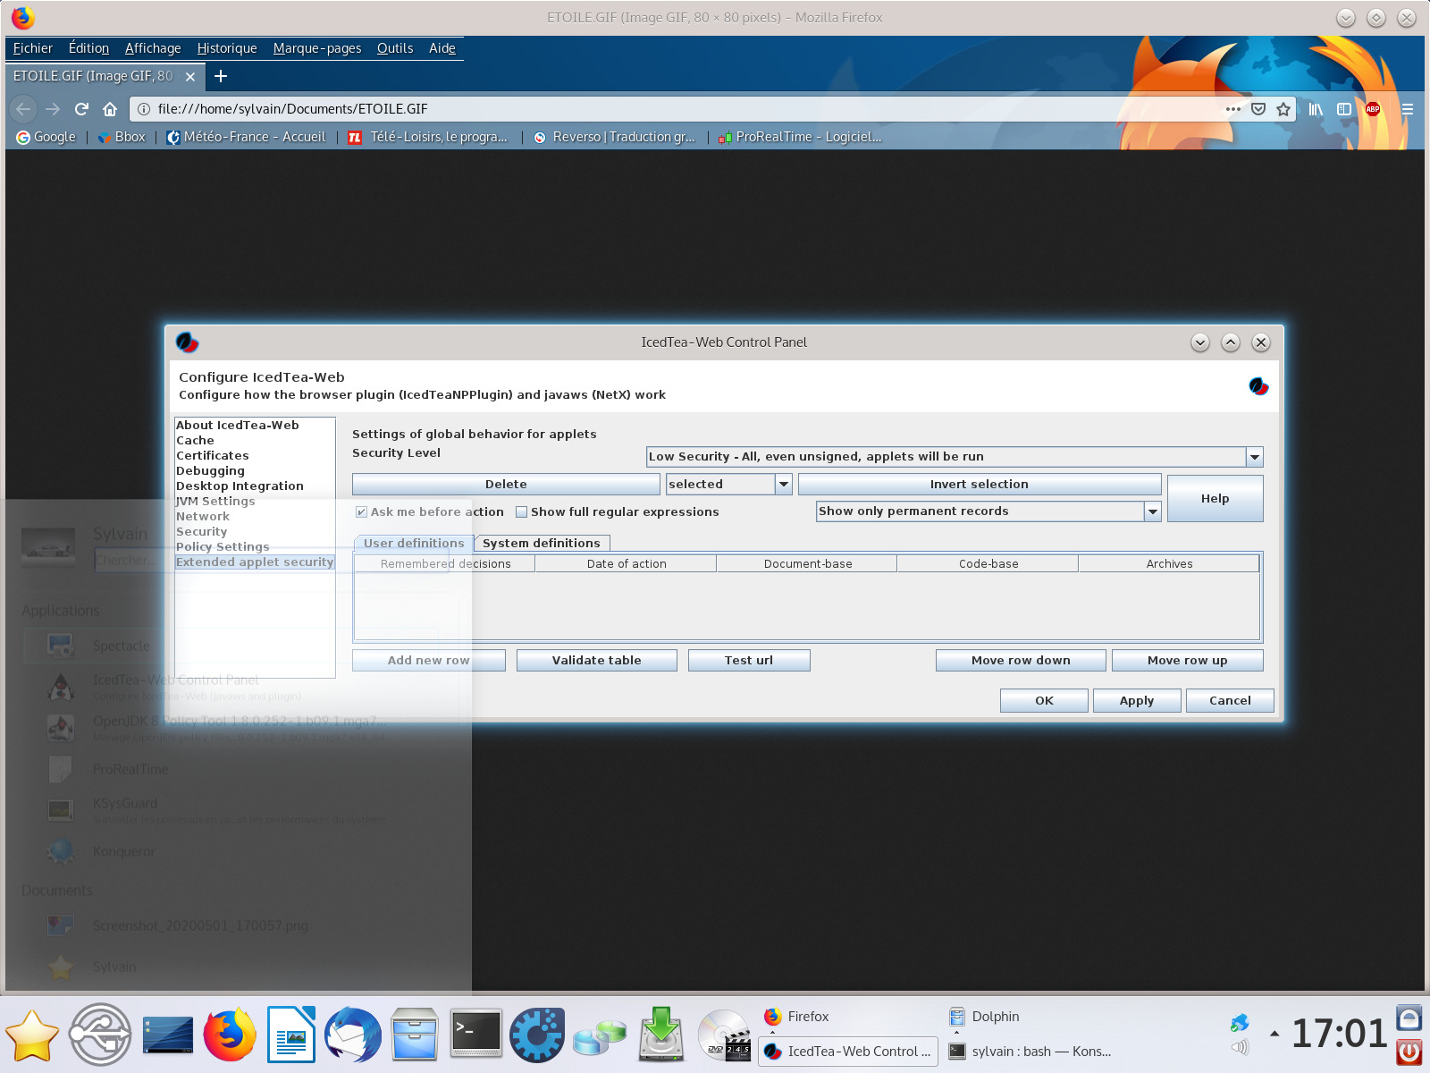Viewport: 1430px width, 1073px height.
Task: Show the Firefox sidebars
Action: point(1343,109)
